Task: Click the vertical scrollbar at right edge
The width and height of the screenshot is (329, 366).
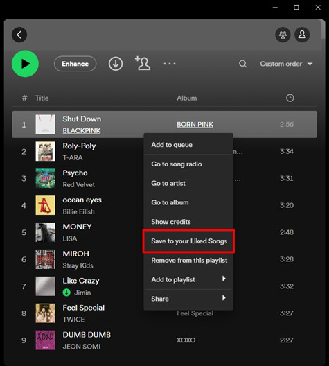Action: [323, 30]
